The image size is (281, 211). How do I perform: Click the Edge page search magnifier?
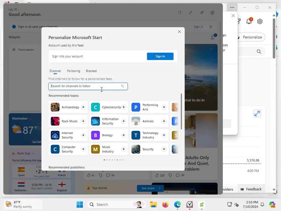pos(259,52)
